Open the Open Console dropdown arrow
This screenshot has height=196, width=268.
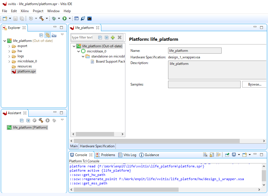coord(250,155)
